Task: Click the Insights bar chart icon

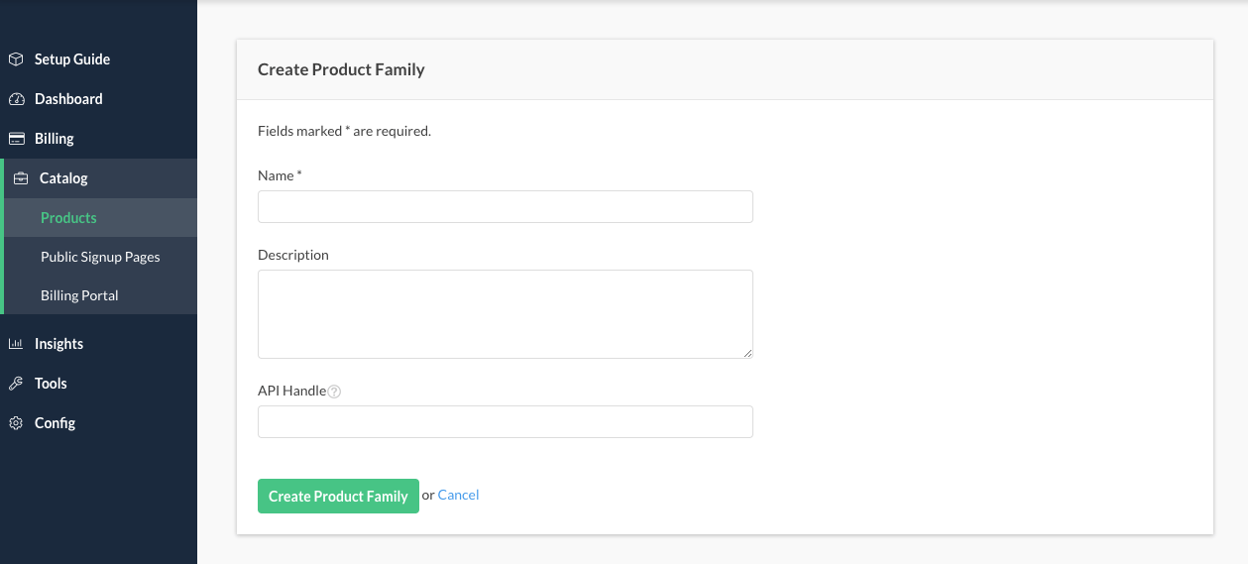Action: [16, 344]
